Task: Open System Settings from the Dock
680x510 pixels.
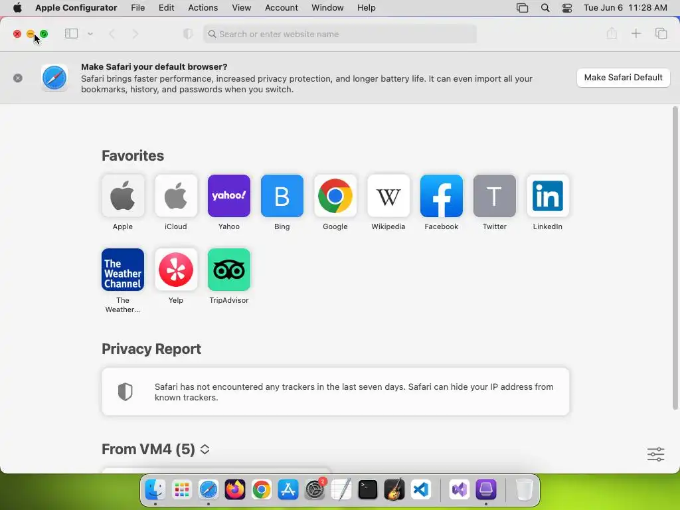Action: pyautogui.click(x=315, y=490)
